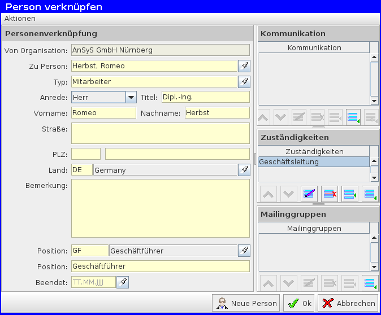Select Geschäftsleitung in the Zuständigkeiten list
The width and height of the screenshot is (381, 315).
click(x=313, y=162)
